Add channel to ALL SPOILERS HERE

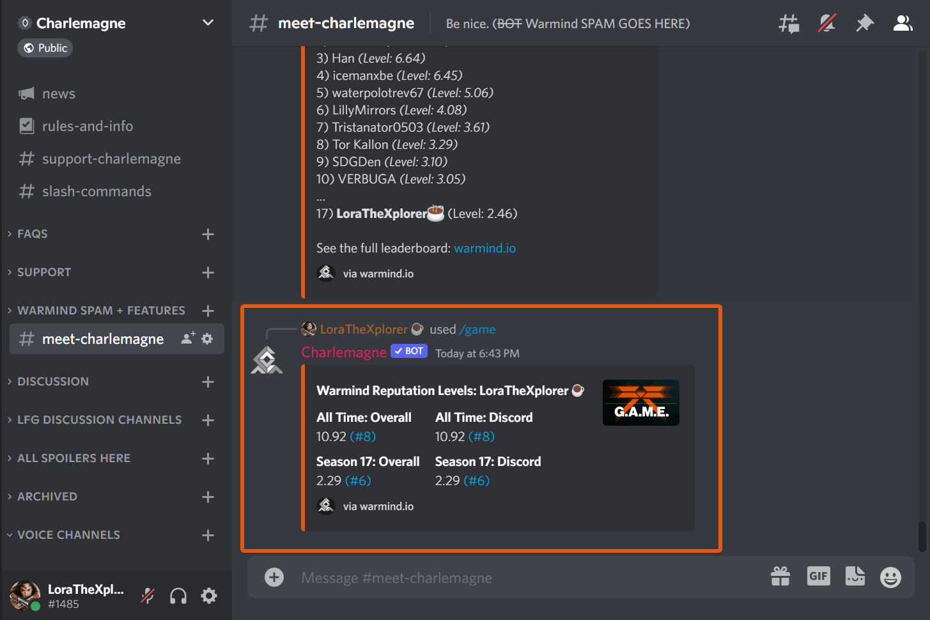click(x=208, y=459)
